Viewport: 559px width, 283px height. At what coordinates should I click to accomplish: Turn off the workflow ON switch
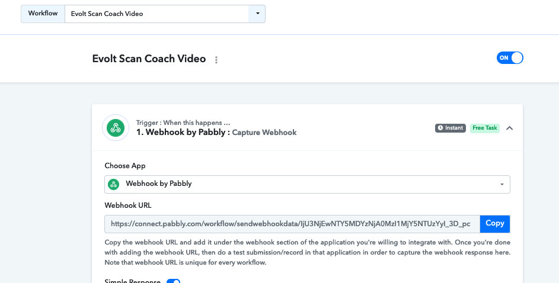tap(510, 57)
